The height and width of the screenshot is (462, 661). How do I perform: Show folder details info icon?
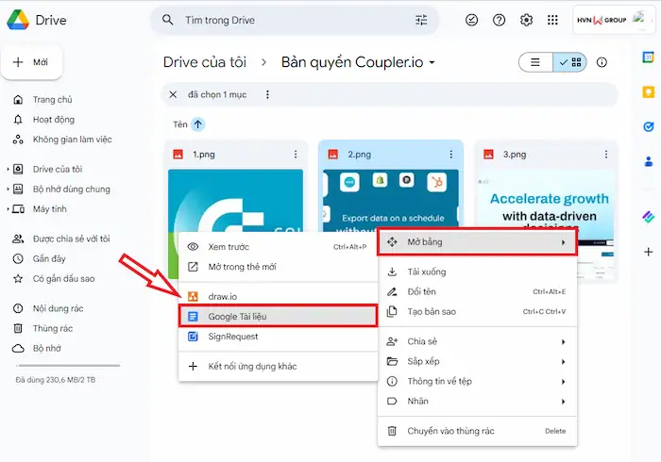602,62
